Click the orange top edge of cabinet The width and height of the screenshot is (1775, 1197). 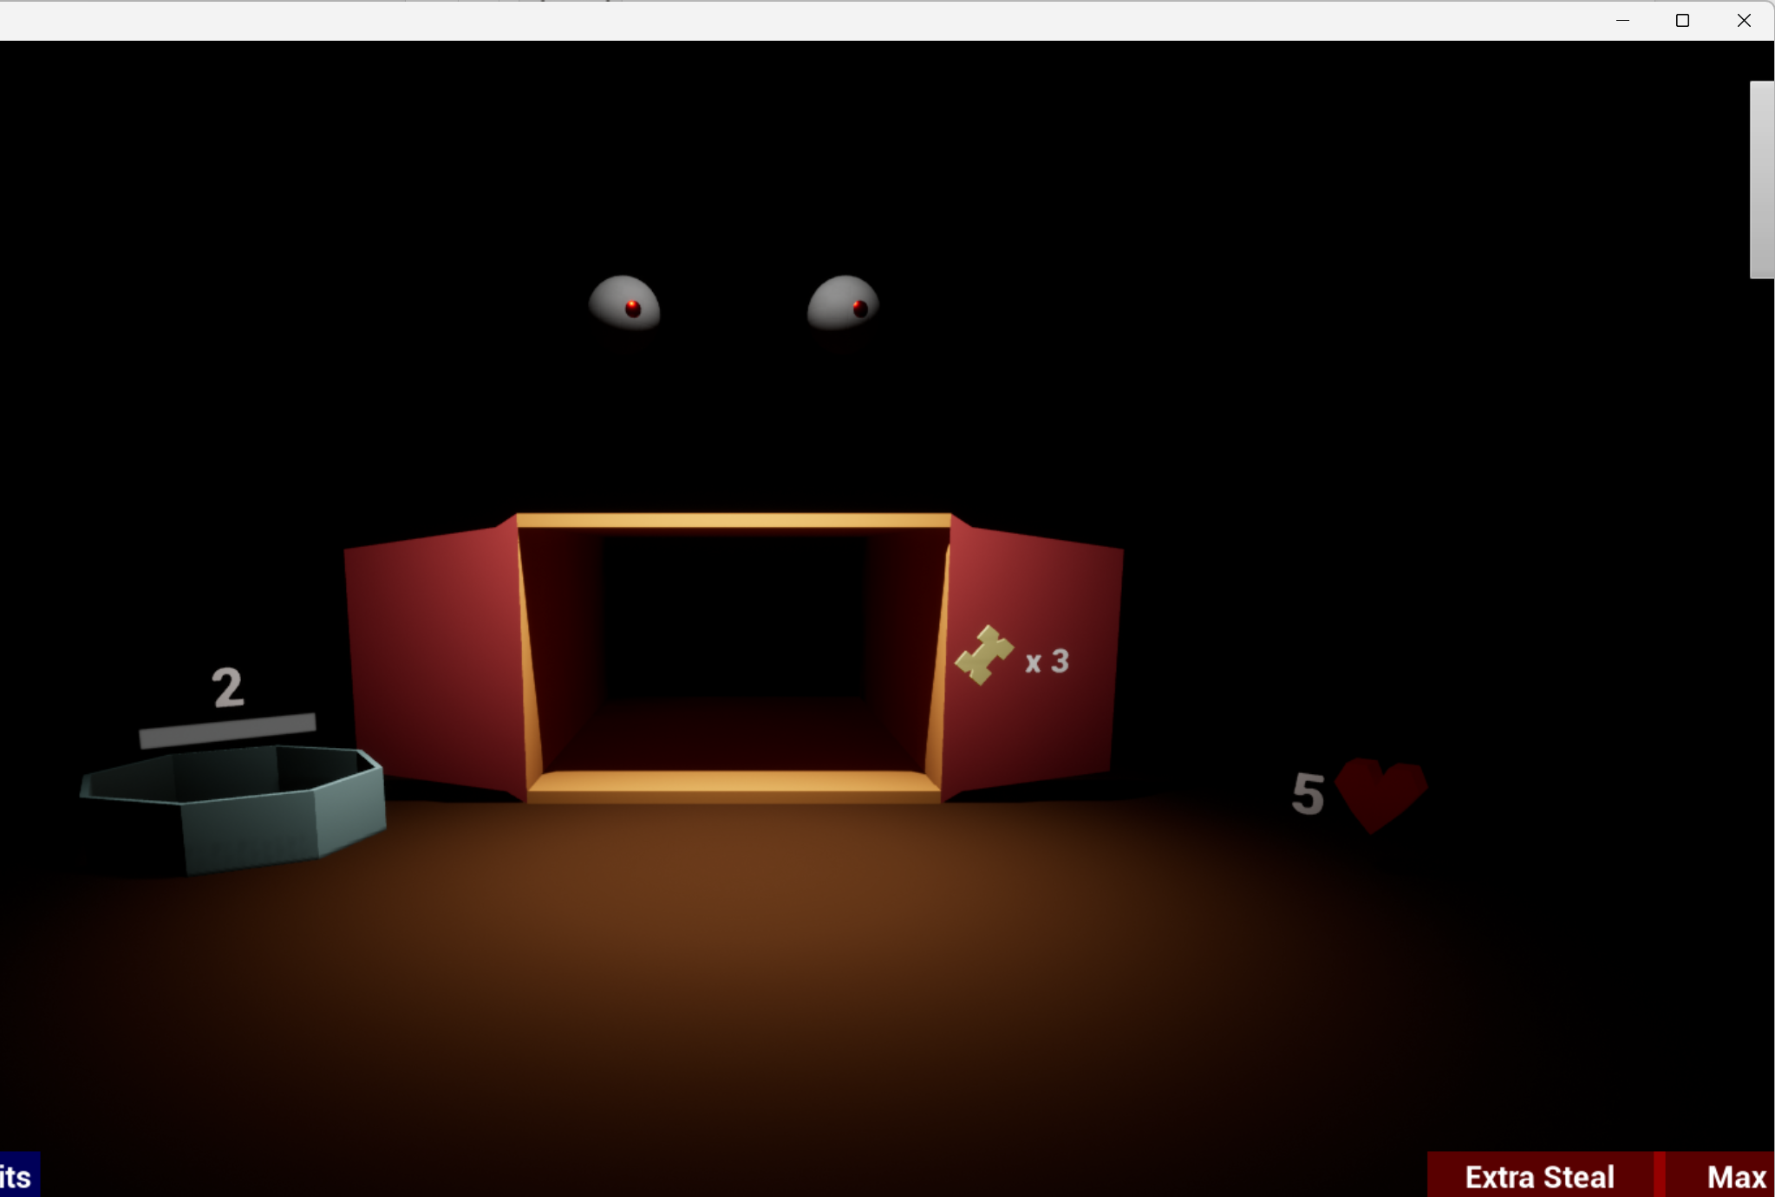(x=734, y=520)
